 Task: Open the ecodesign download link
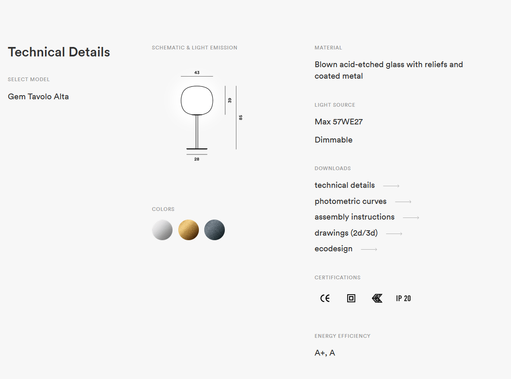coord(334,249)
